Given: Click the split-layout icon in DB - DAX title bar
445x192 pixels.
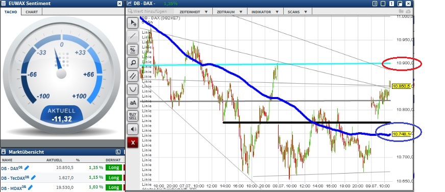Looking at the screenshot, I should [x=375, y=4].
